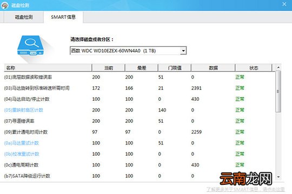Image resolution: width=292 pixels, height=194 pixels.
Task: Click the app logo in title bar
Action: [x=5, y=5]
